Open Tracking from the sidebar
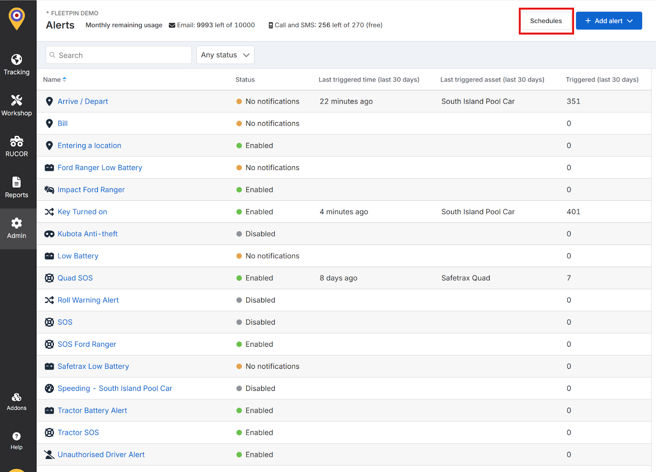 click(16, 65)
